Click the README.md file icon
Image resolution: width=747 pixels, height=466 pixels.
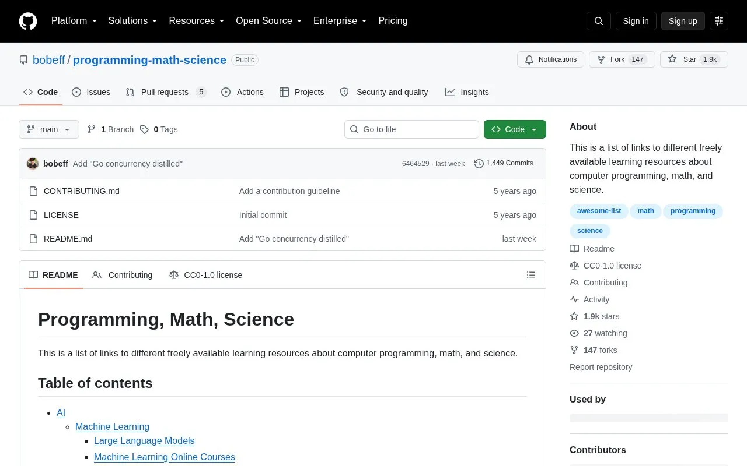(34, 239)
